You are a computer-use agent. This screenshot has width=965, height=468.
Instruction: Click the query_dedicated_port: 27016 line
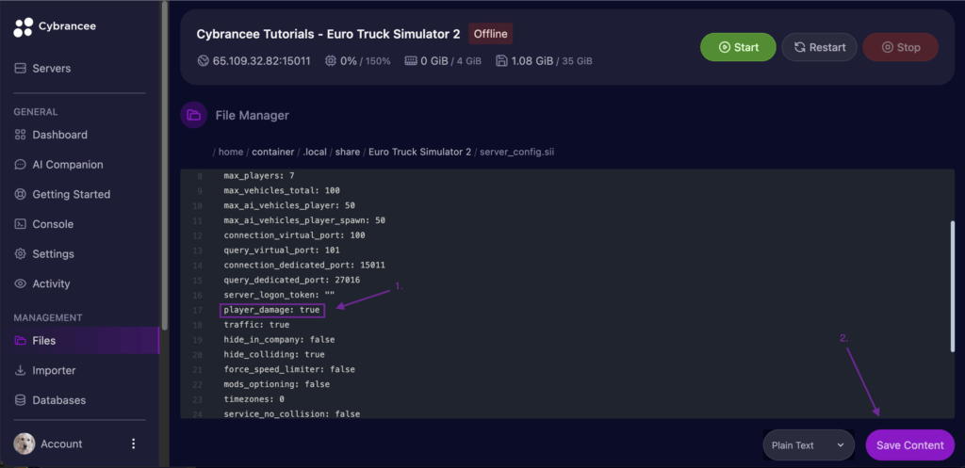292,280
